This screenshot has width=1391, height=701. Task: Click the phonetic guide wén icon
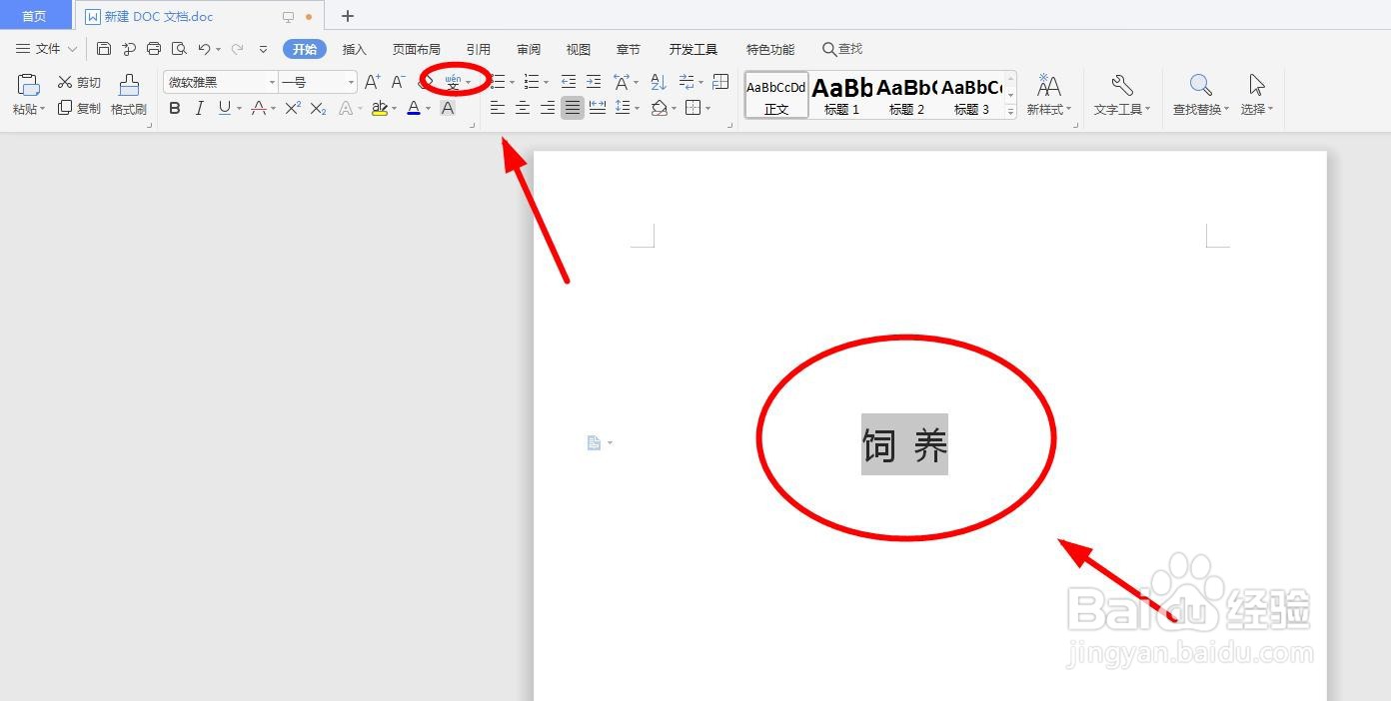[453, 81]
